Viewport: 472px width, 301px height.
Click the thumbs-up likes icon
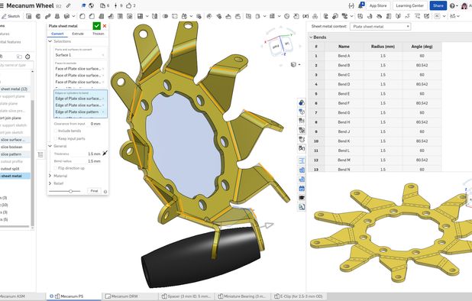129,5
